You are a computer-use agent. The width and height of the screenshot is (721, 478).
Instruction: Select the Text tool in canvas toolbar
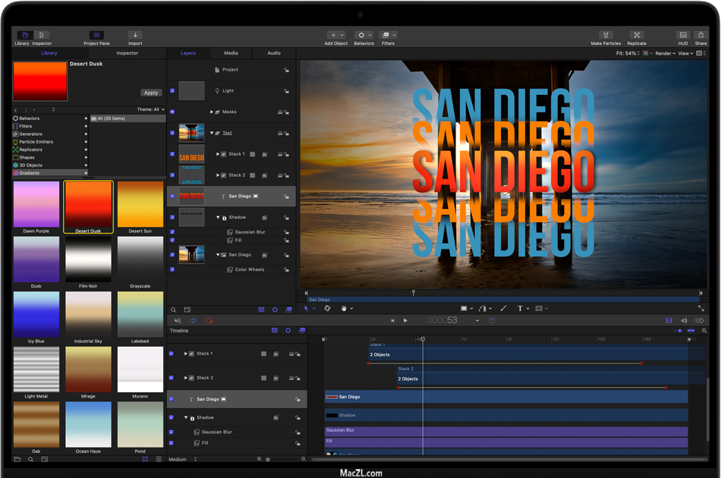[520, 308]
